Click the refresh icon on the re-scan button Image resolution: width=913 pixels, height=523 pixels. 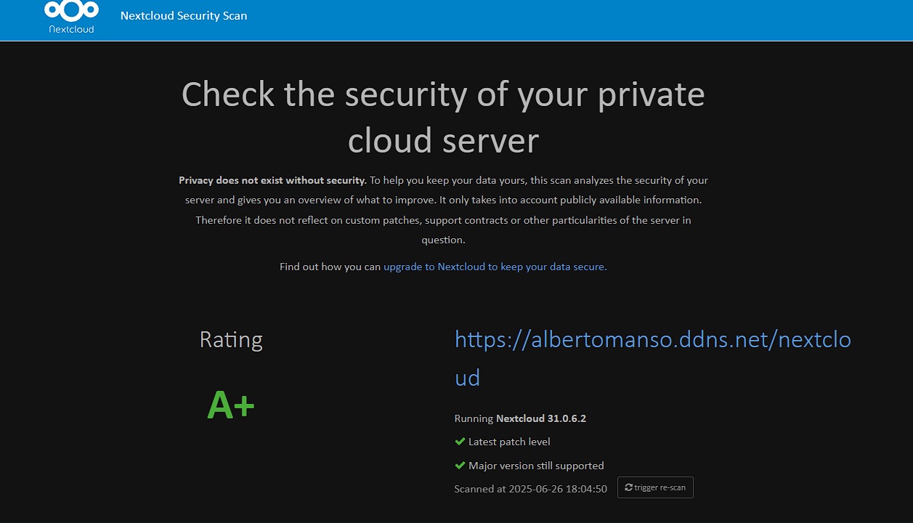(628, 487)
